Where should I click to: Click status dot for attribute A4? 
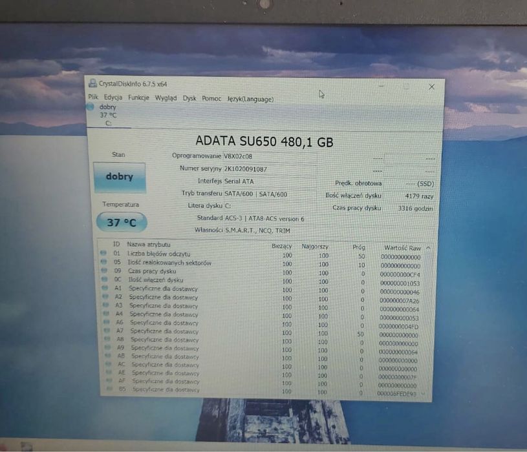106,313
